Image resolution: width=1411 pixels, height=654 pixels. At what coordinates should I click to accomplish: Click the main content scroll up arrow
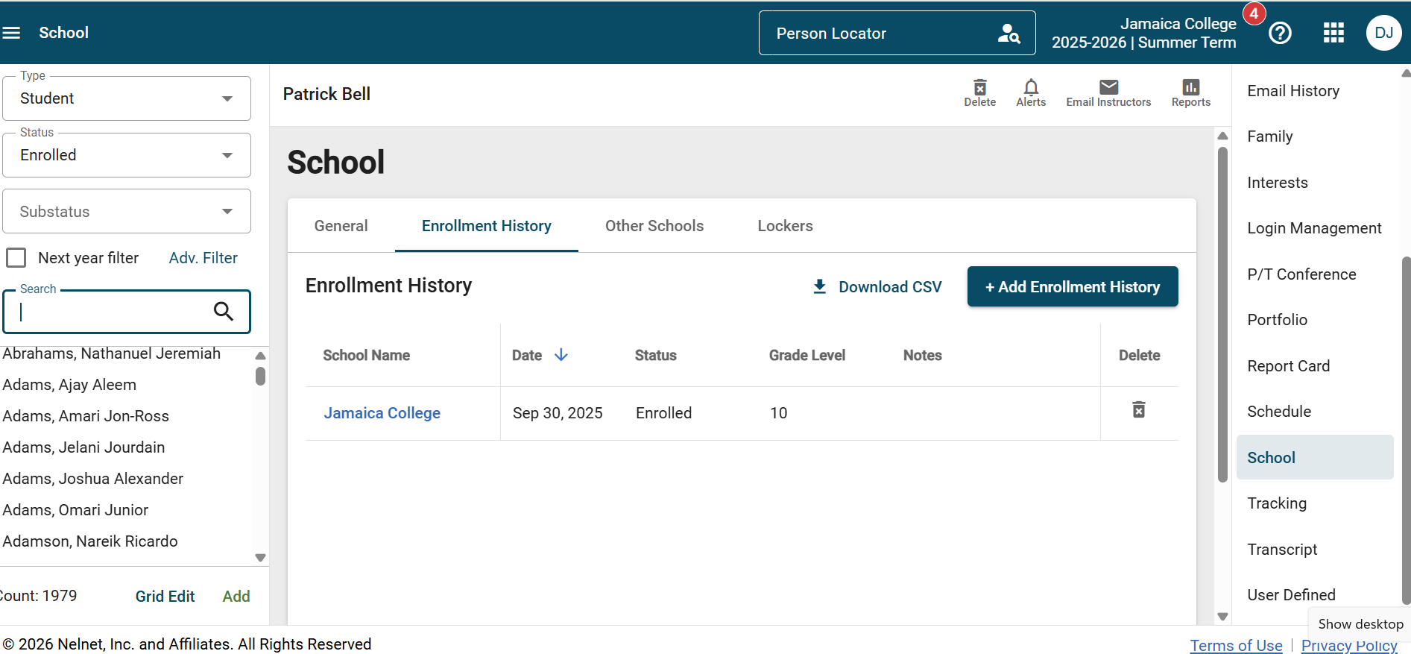pyautogui.click(x=1222, y=136)
